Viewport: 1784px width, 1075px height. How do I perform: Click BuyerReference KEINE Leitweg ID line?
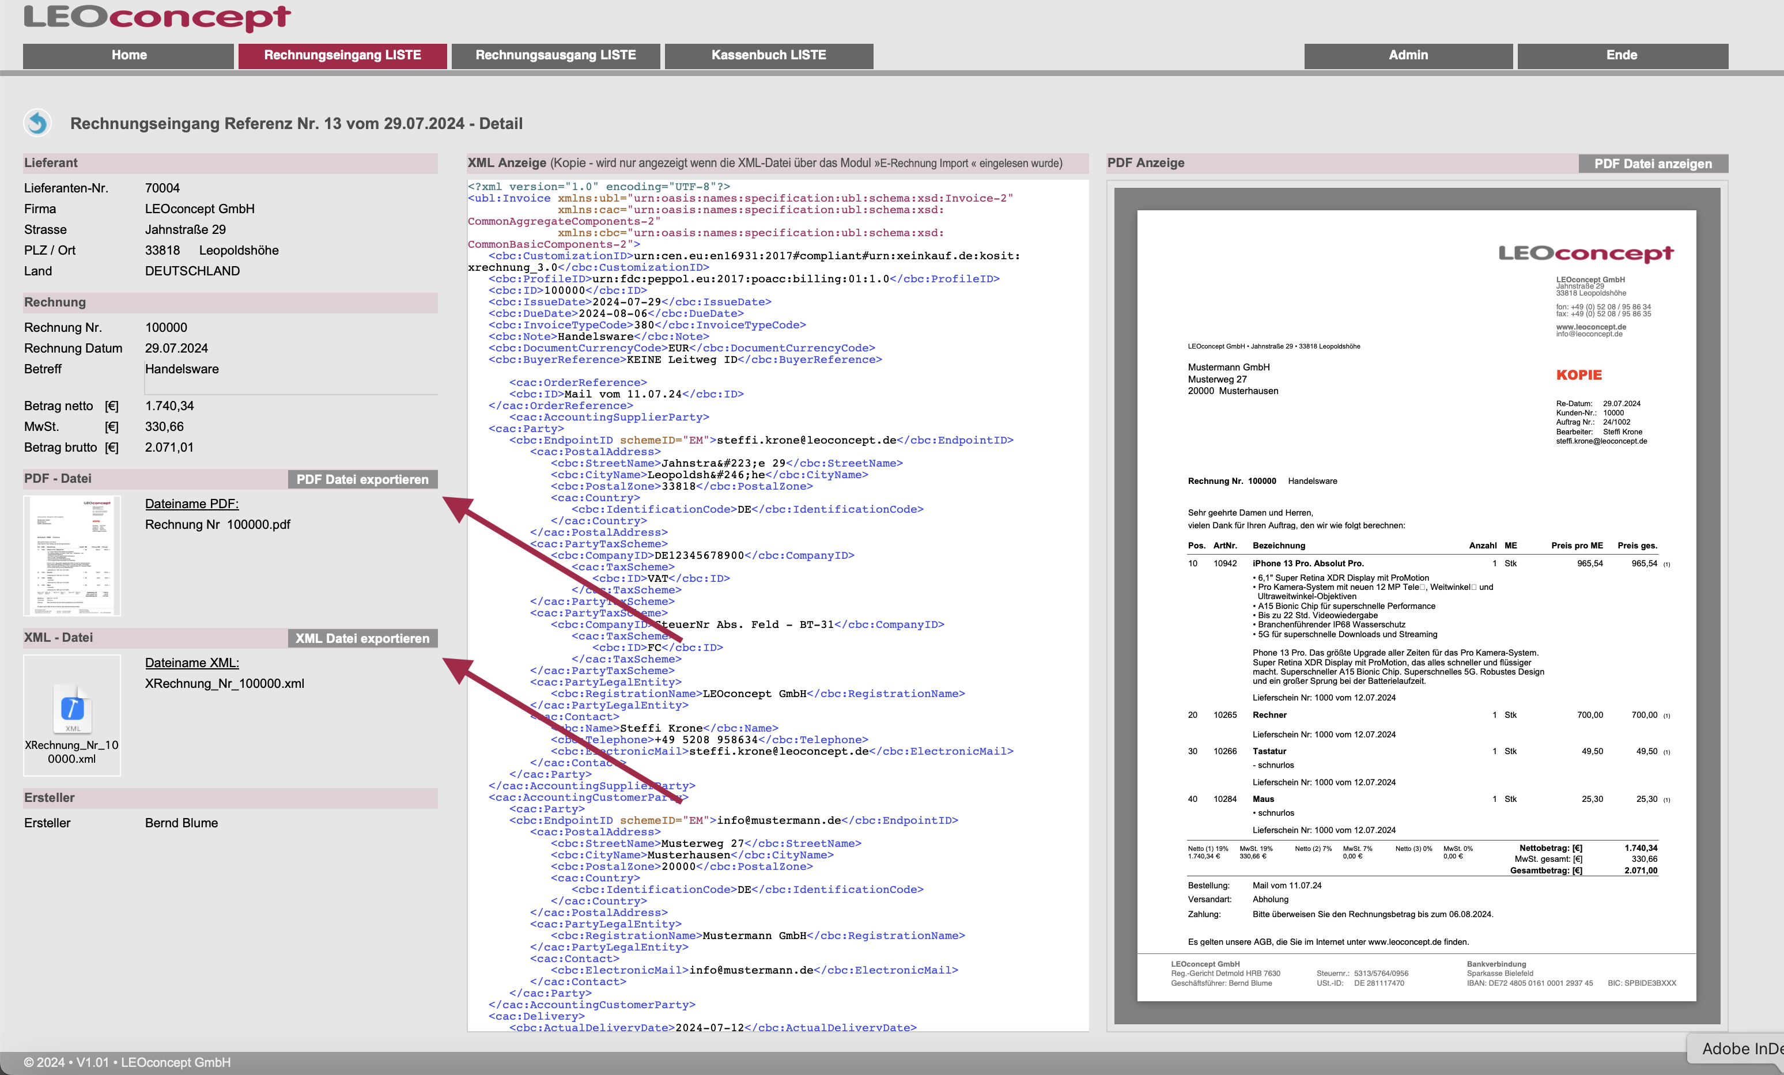(x=685, y=360)
